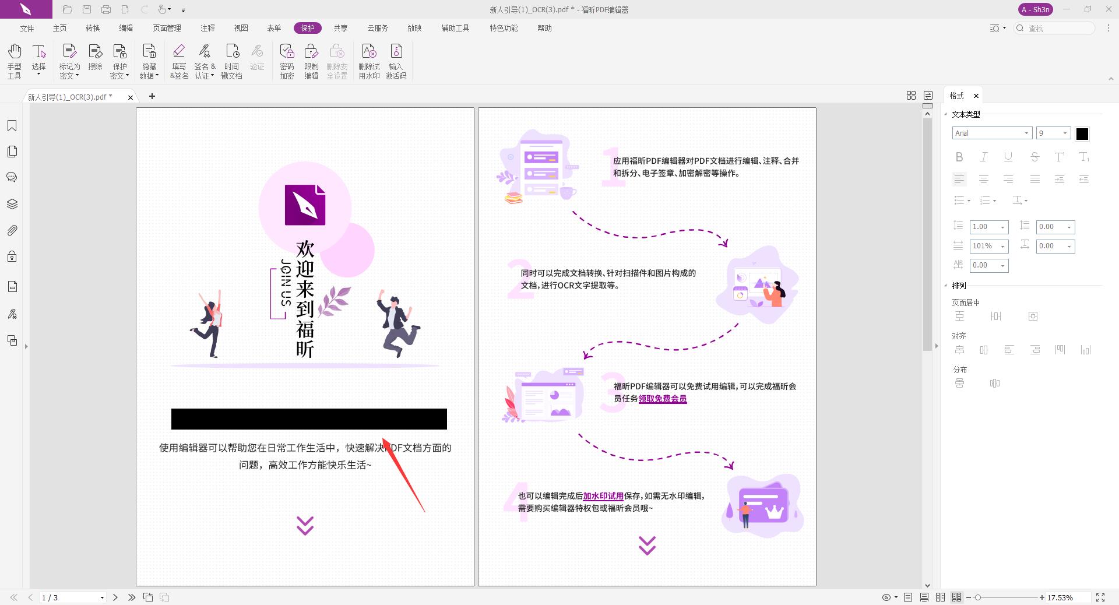
Task: Toggle underline text formatting
Action: [x=1008, y=157]
